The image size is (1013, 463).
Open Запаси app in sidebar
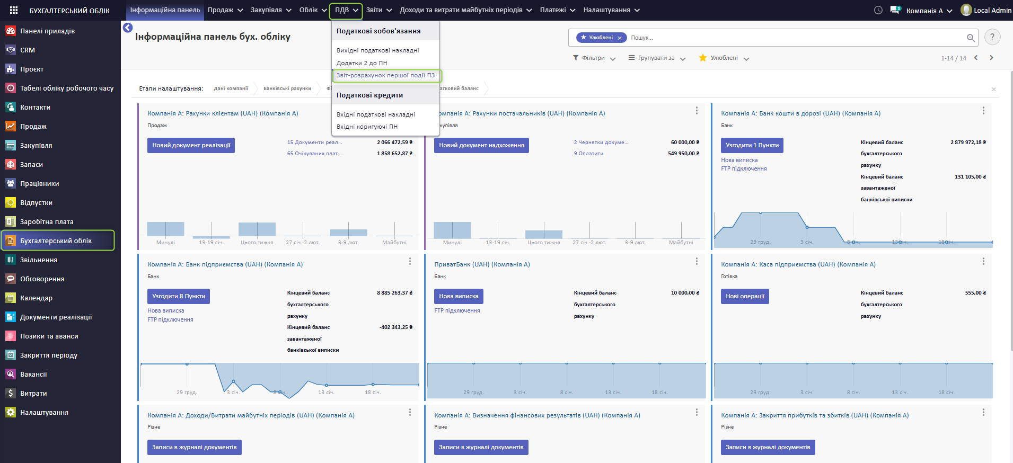coord(31,164)
